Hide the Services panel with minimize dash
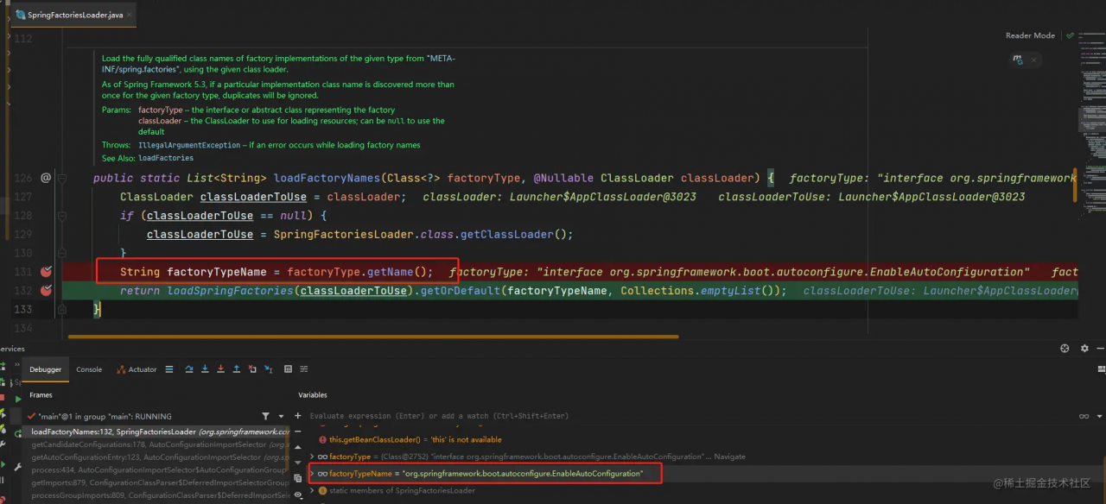This screenshot has width=1106, height=504. [x=1100, y=349]
